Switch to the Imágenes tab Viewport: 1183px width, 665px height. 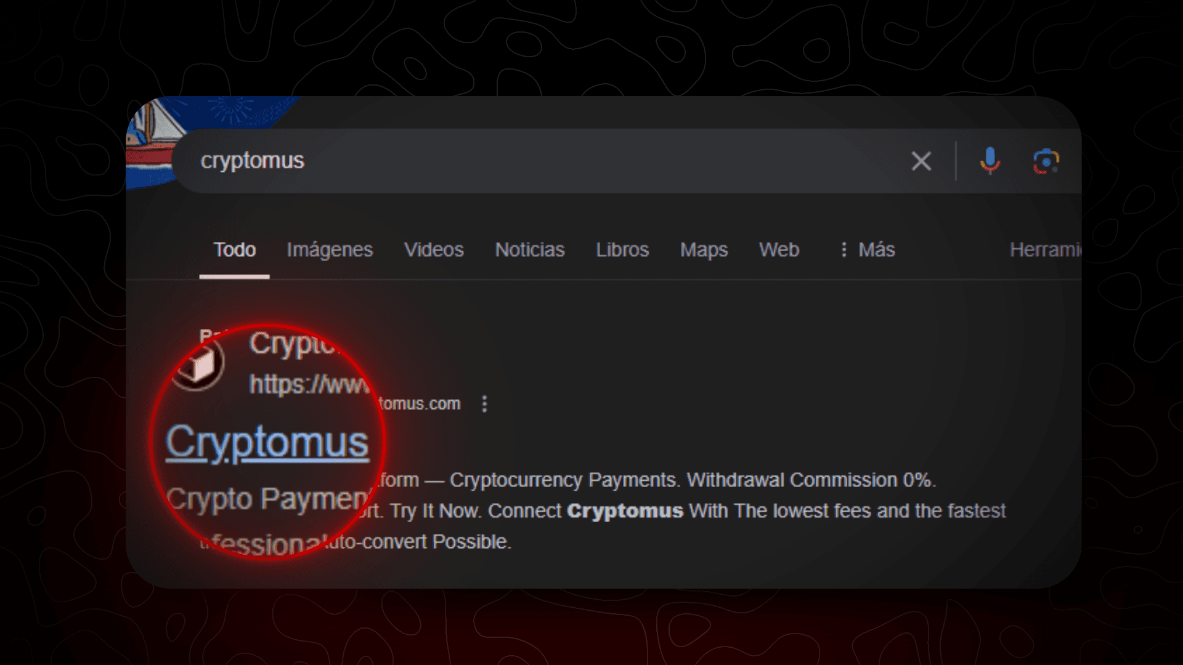pyautogui.click(x=330, y=250)
